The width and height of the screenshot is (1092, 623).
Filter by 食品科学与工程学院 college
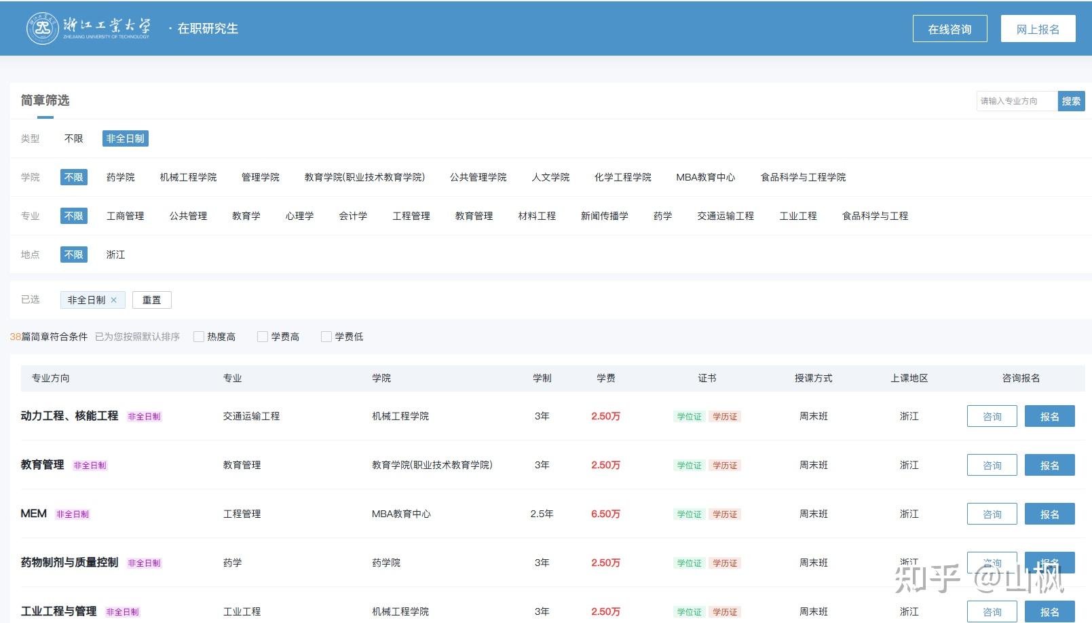[x=803, y=177]
